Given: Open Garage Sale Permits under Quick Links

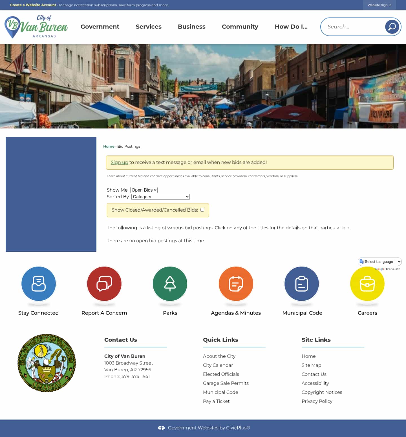Looking at the screenshot, I should (226, 383).
